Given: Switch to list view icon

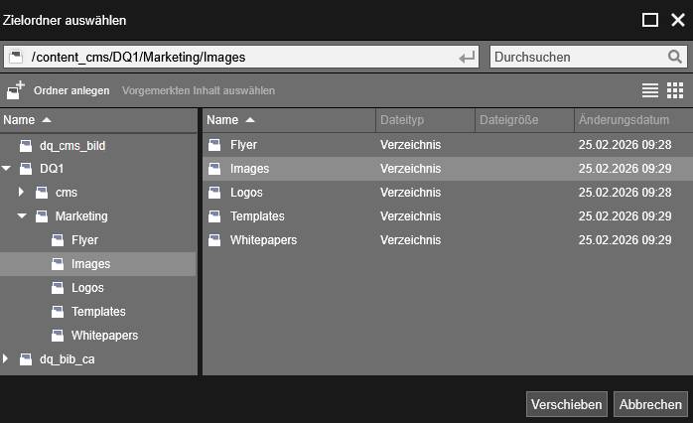Looking at the screenshot, I should click(x=650, y=90).
